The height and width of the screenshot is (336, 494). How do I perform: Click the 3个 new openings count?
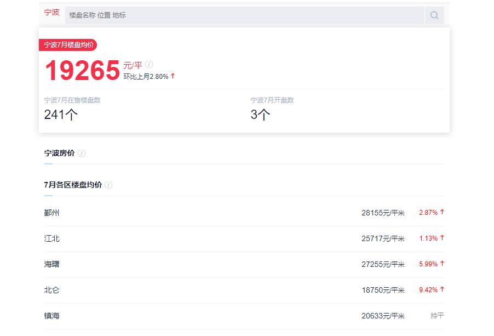(x=260, y=115)
